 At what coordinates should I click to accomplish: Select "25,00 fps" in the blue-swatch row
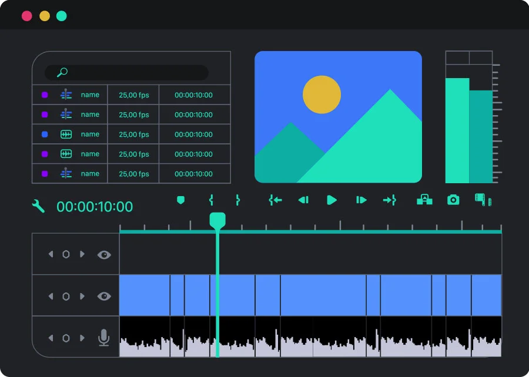click(134, 134)
